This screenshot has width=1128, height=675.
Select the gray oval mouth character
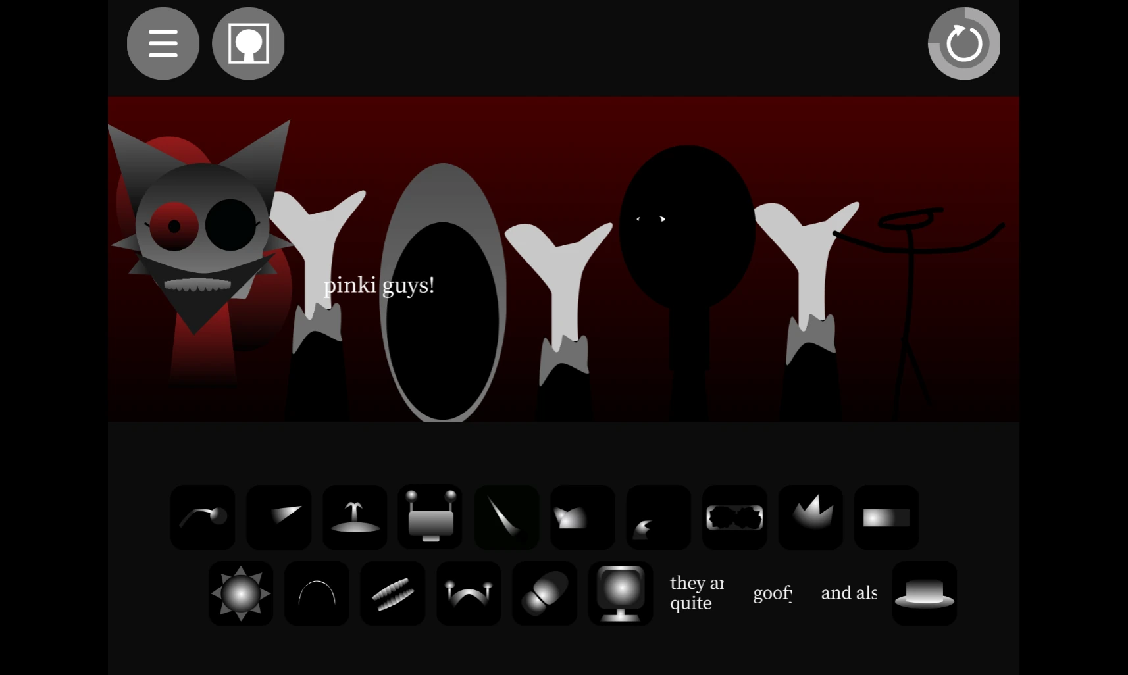[443, 293]
